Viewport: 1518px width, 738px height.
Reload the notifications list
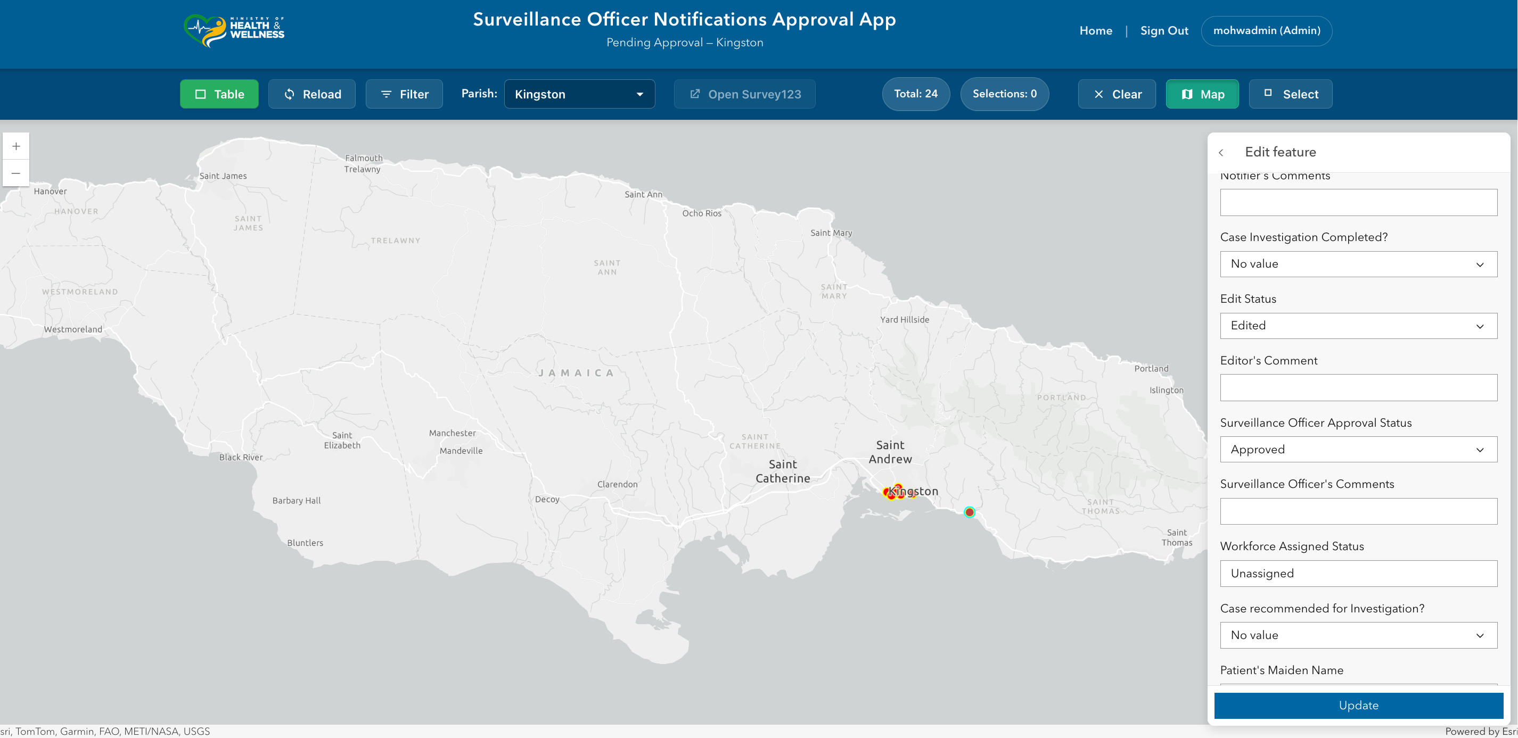tap(311, 94)
